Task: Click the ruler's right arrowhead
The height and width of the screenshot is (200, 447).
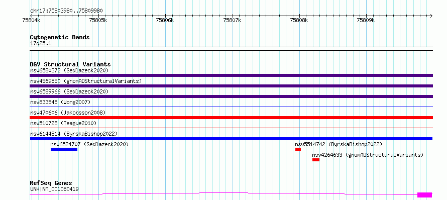Action: [x=431, y=16]
